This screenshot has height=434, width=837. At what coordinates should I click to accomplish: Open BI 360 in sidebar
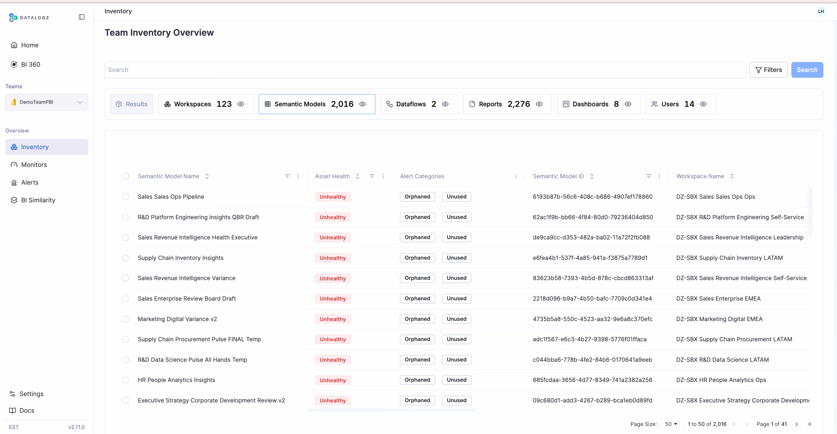coord(47,64)
